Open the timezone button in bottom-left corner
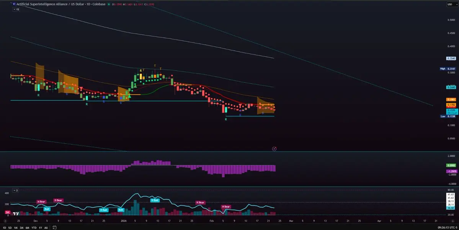The image size is (459, 230). (x=5, y=221)
